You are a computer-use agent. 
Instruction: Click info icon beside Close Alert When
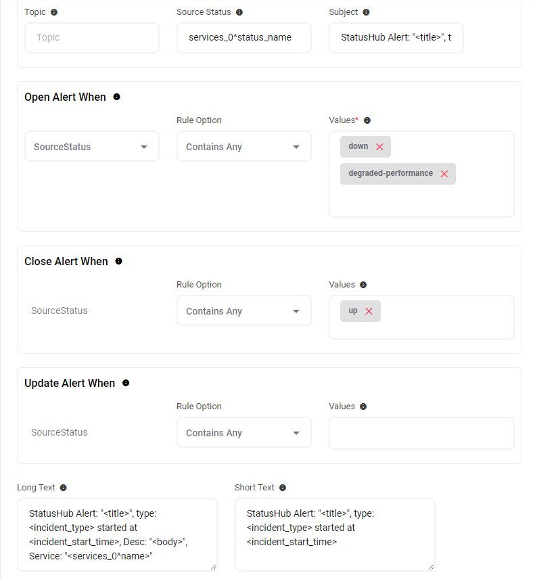119,261
